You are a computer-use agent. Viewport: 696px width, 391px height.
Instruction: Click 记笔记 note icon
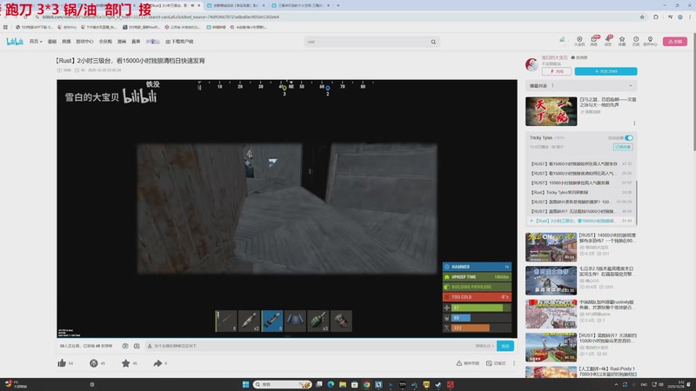(x=496, y=363)
